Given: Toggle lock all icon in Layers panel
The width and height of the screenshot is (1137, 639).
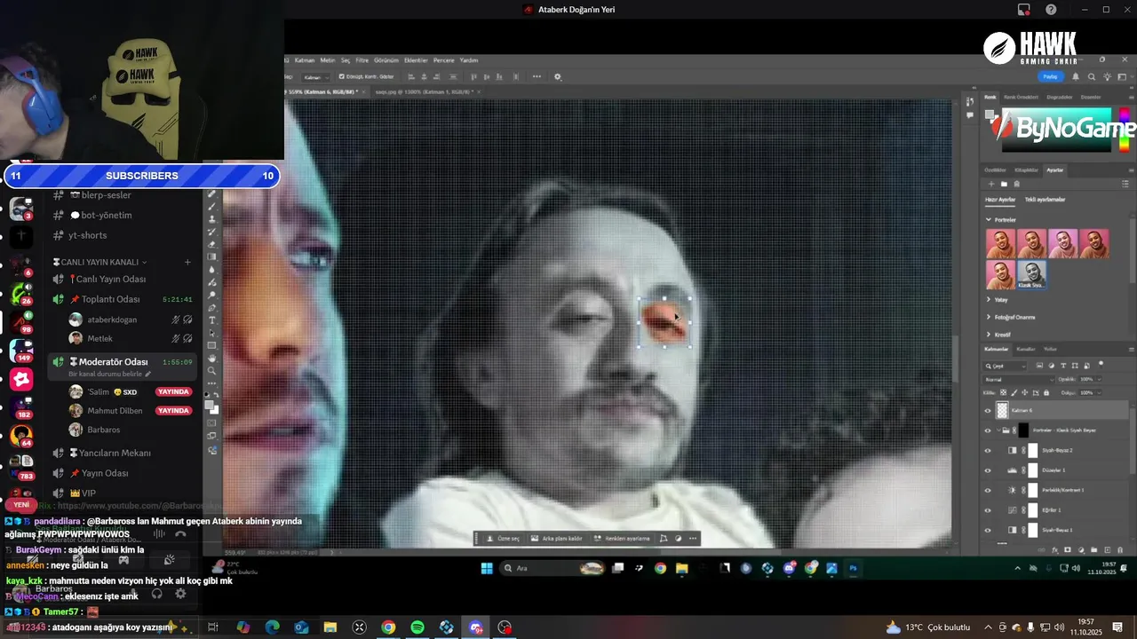Looking at the screenshot, I should [1046, 392].
